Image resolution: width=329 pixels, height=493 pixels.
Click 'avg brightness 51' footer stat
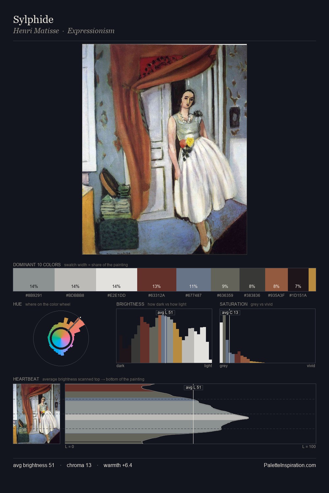tap(34, 465)
